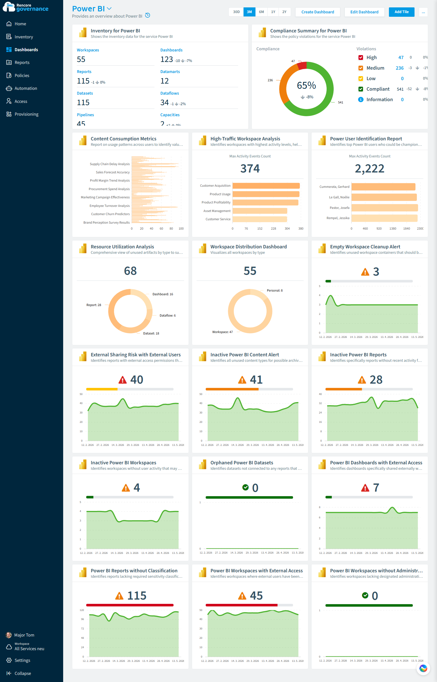437x682 pixels.
Task: Toggle the Medium violations checkbox
Action: 360,68
